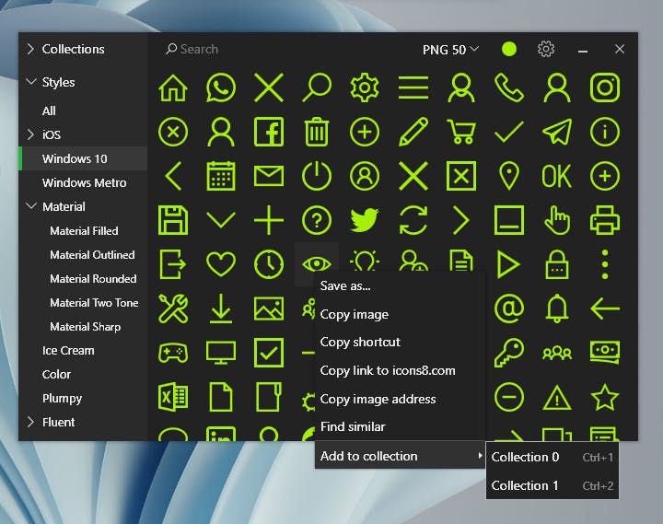
Task: Choose Copy link to icons8.com
Action: [x=400, y=370]
